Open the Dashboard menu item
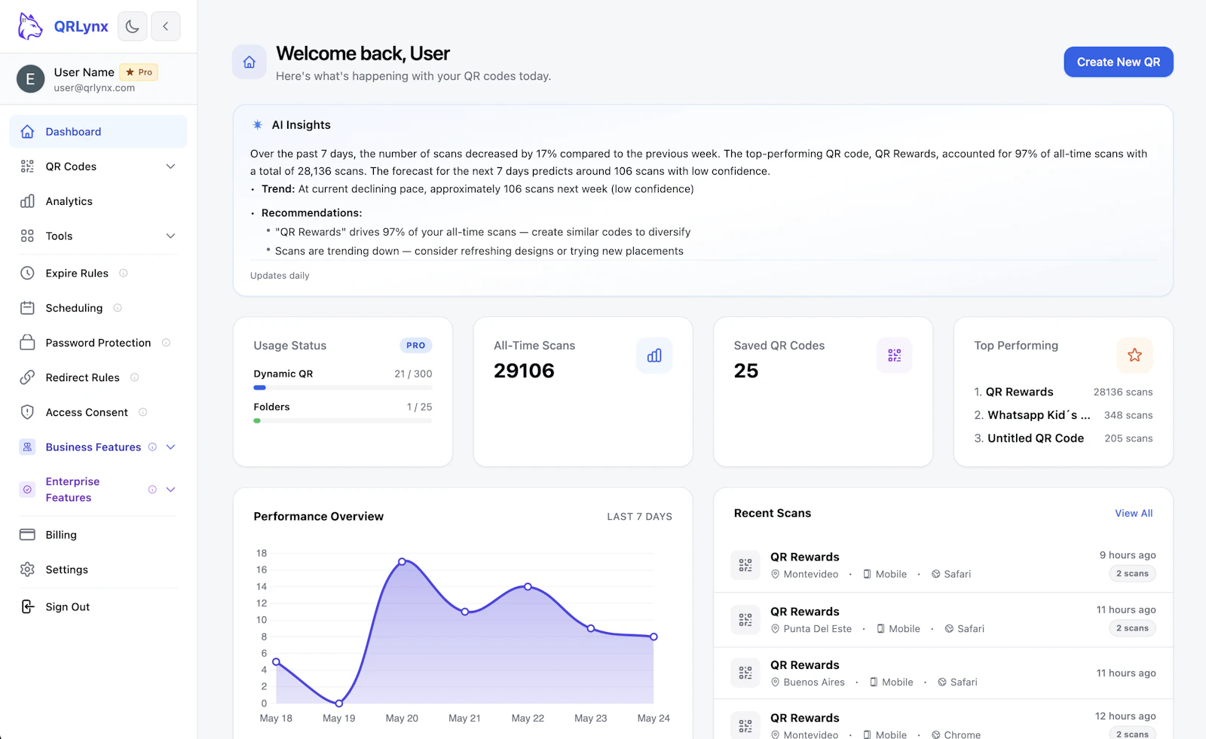This screenshot has height=739, width=1206. point(98,132)
